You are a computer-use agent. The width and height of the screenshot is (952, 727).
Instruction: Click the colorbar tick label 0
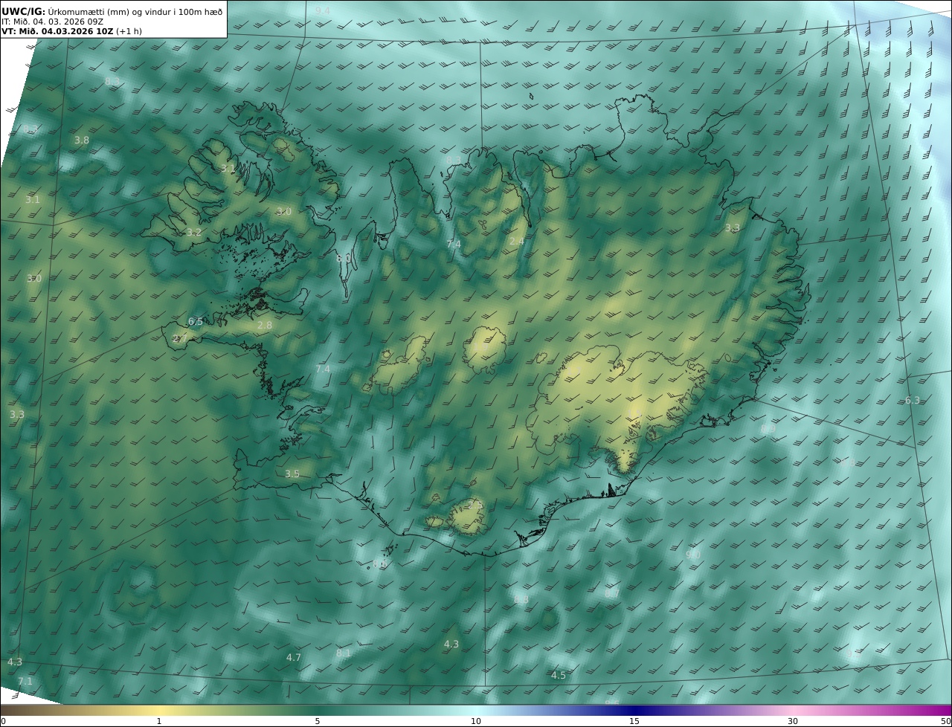[3, 721]
